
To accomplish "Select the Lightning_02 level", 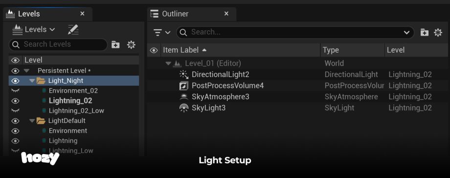I will click(70, 101).
